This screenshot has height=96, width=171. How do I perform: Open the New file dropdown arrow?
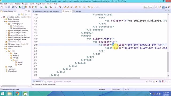tap(4, 7)
